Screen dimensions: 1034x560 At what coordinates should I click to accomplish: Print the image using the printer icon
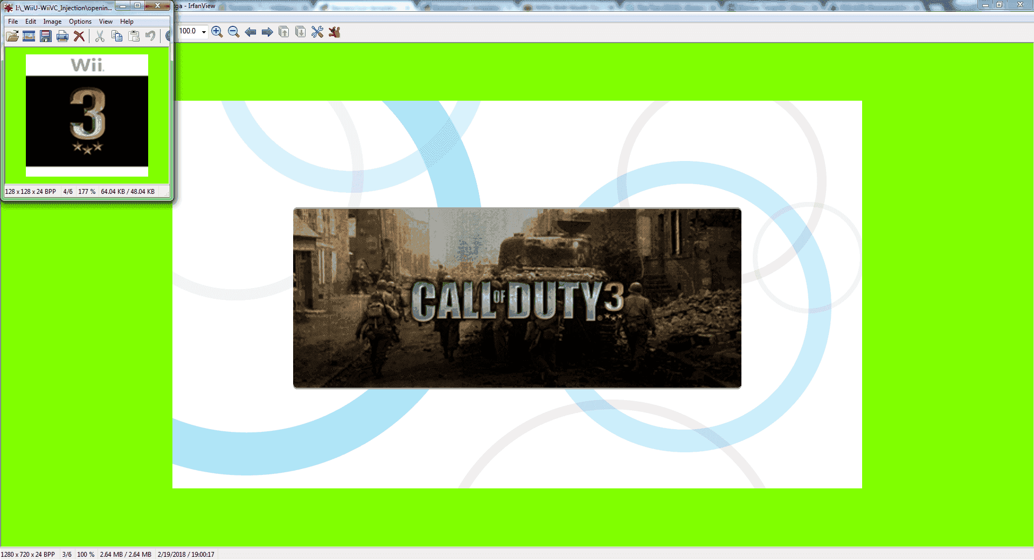[x=63, y=36]
